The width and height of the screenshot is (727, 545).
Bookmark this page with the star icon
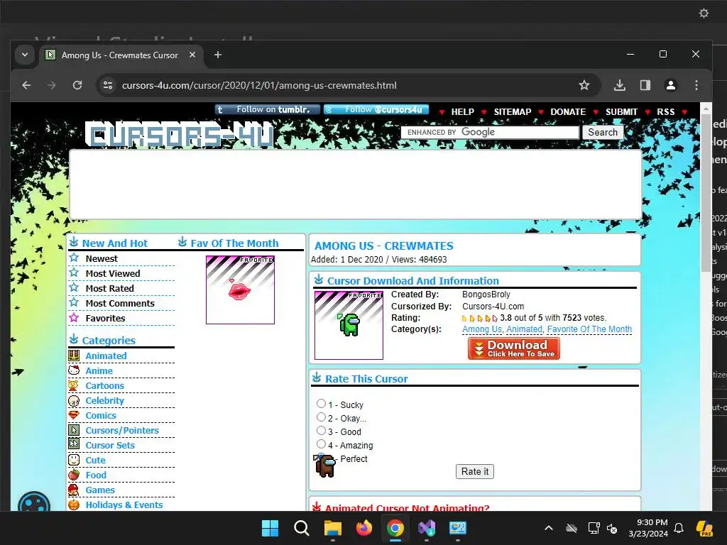[584, 85]
